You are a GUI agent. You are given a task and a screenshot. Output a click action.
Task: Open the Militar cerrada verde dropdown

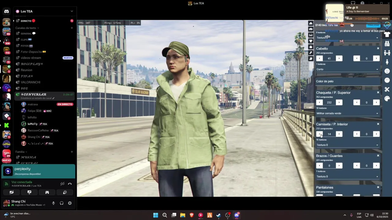[348, 113]
